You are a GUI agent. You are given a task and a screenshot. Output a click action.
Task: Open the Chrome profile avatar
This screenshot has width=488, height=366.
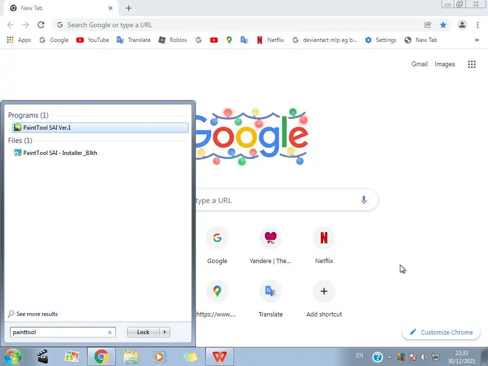pos(462,25)
